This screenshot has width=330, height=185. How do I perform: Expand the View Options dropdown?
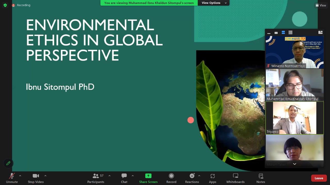214,3
